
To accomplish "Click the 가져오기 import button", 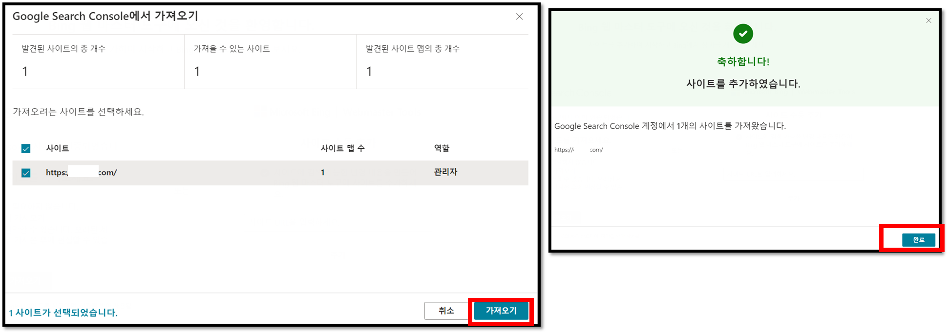I will coord(501,311).
